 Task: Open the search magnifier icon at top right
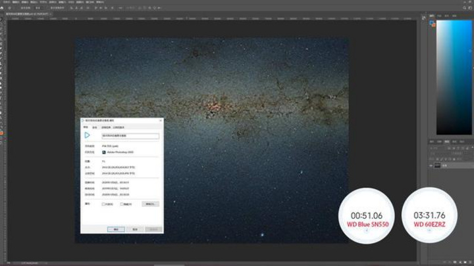tap(465, 8)
